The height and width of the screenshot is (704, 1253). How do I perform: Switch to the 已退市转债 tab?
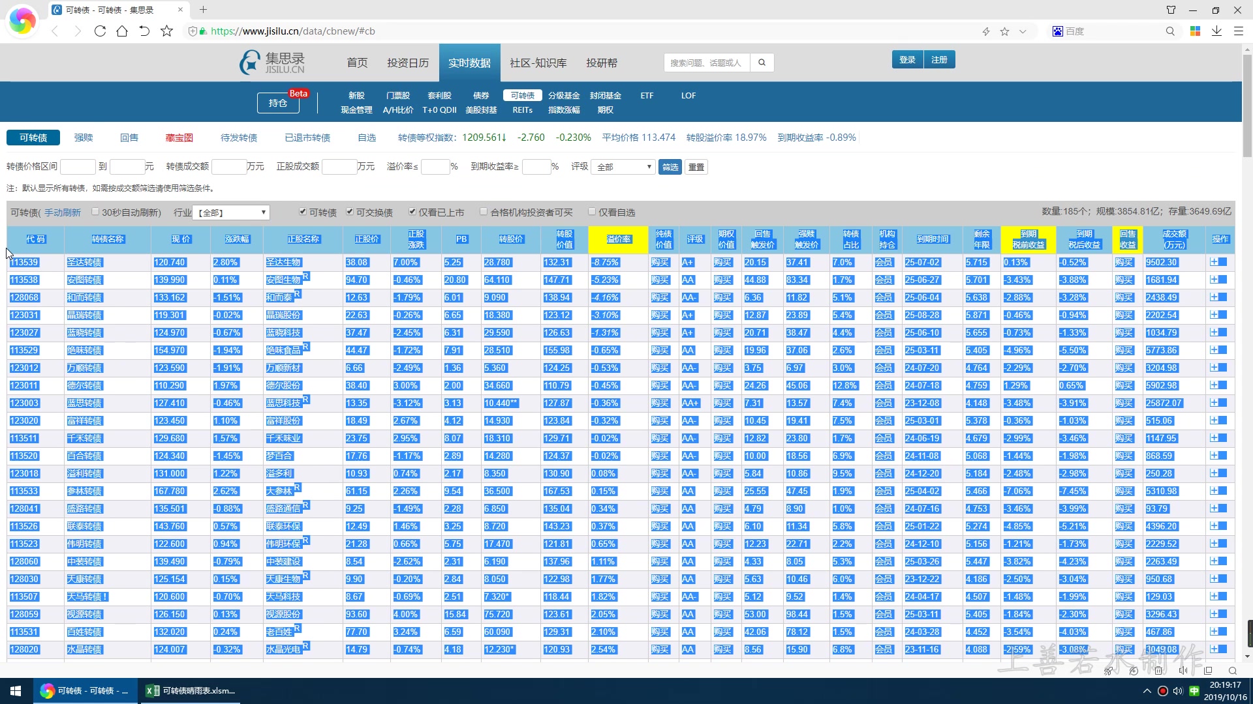(x=307, y=138)
